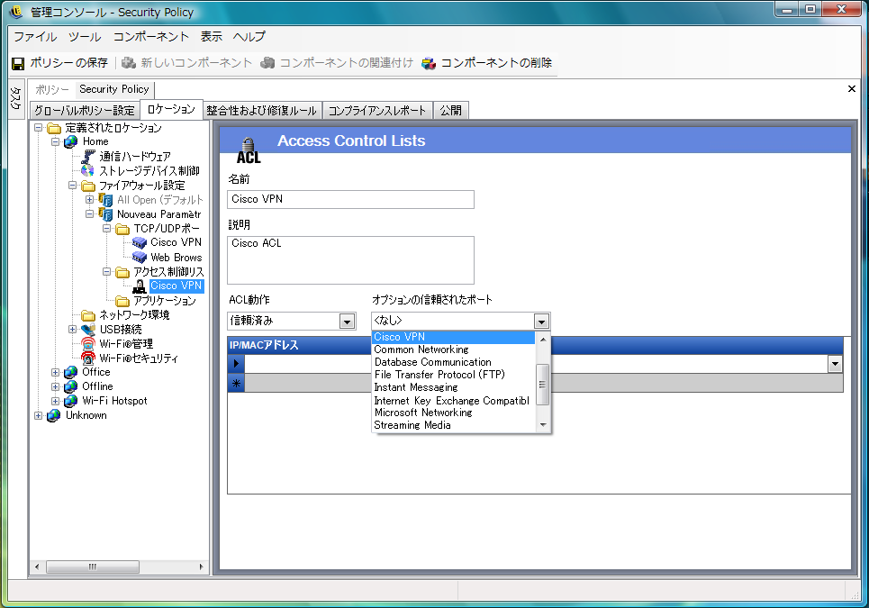
Task: Click the tree horizontal scrollbar right arrow
Action: [x=201, y=567]
